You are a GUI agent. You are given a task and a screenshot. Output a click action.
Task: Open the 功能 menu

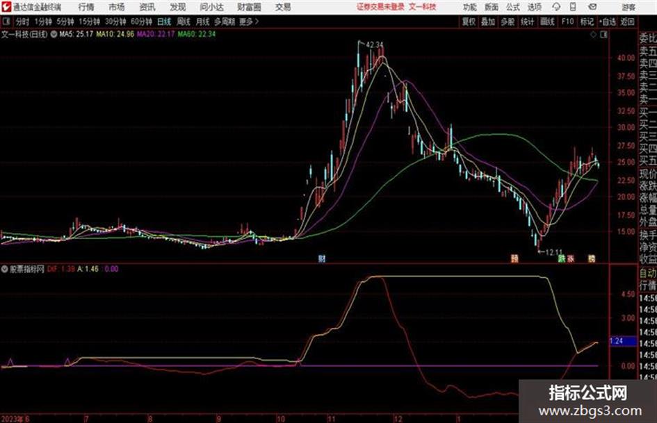(470, 7)
